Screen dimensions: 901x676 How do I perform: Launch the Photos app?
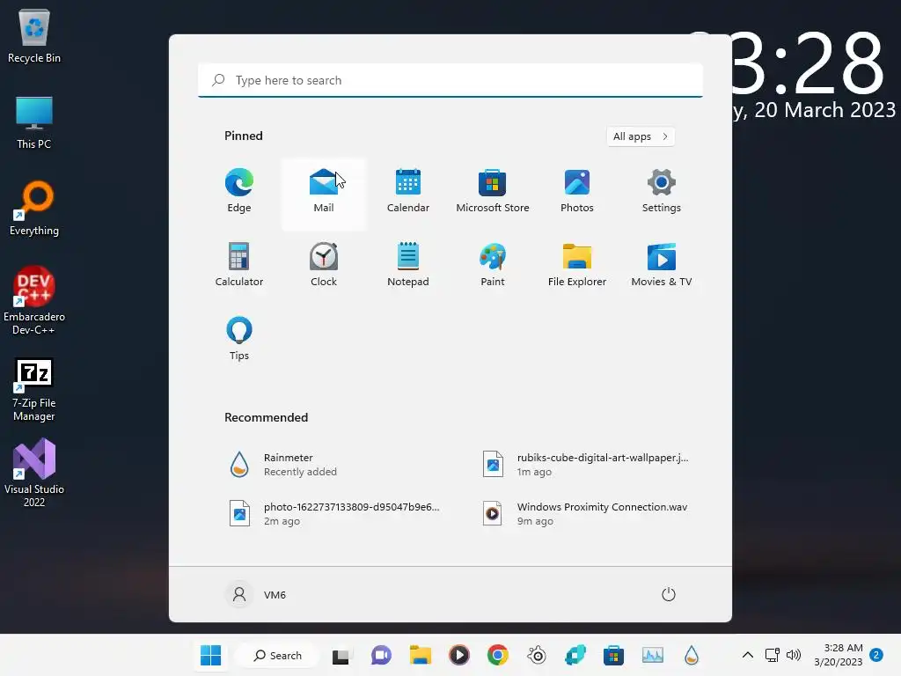click(x=577, y=191)
